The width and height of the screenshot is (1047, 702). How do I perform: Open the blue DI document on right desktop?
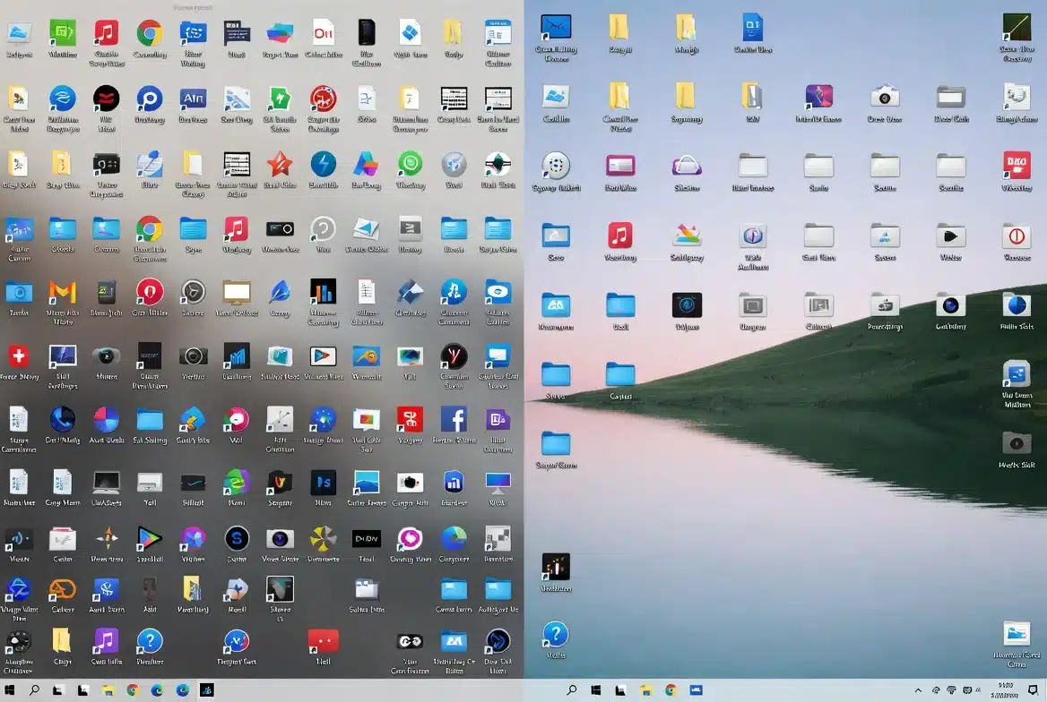click(753, 28)
